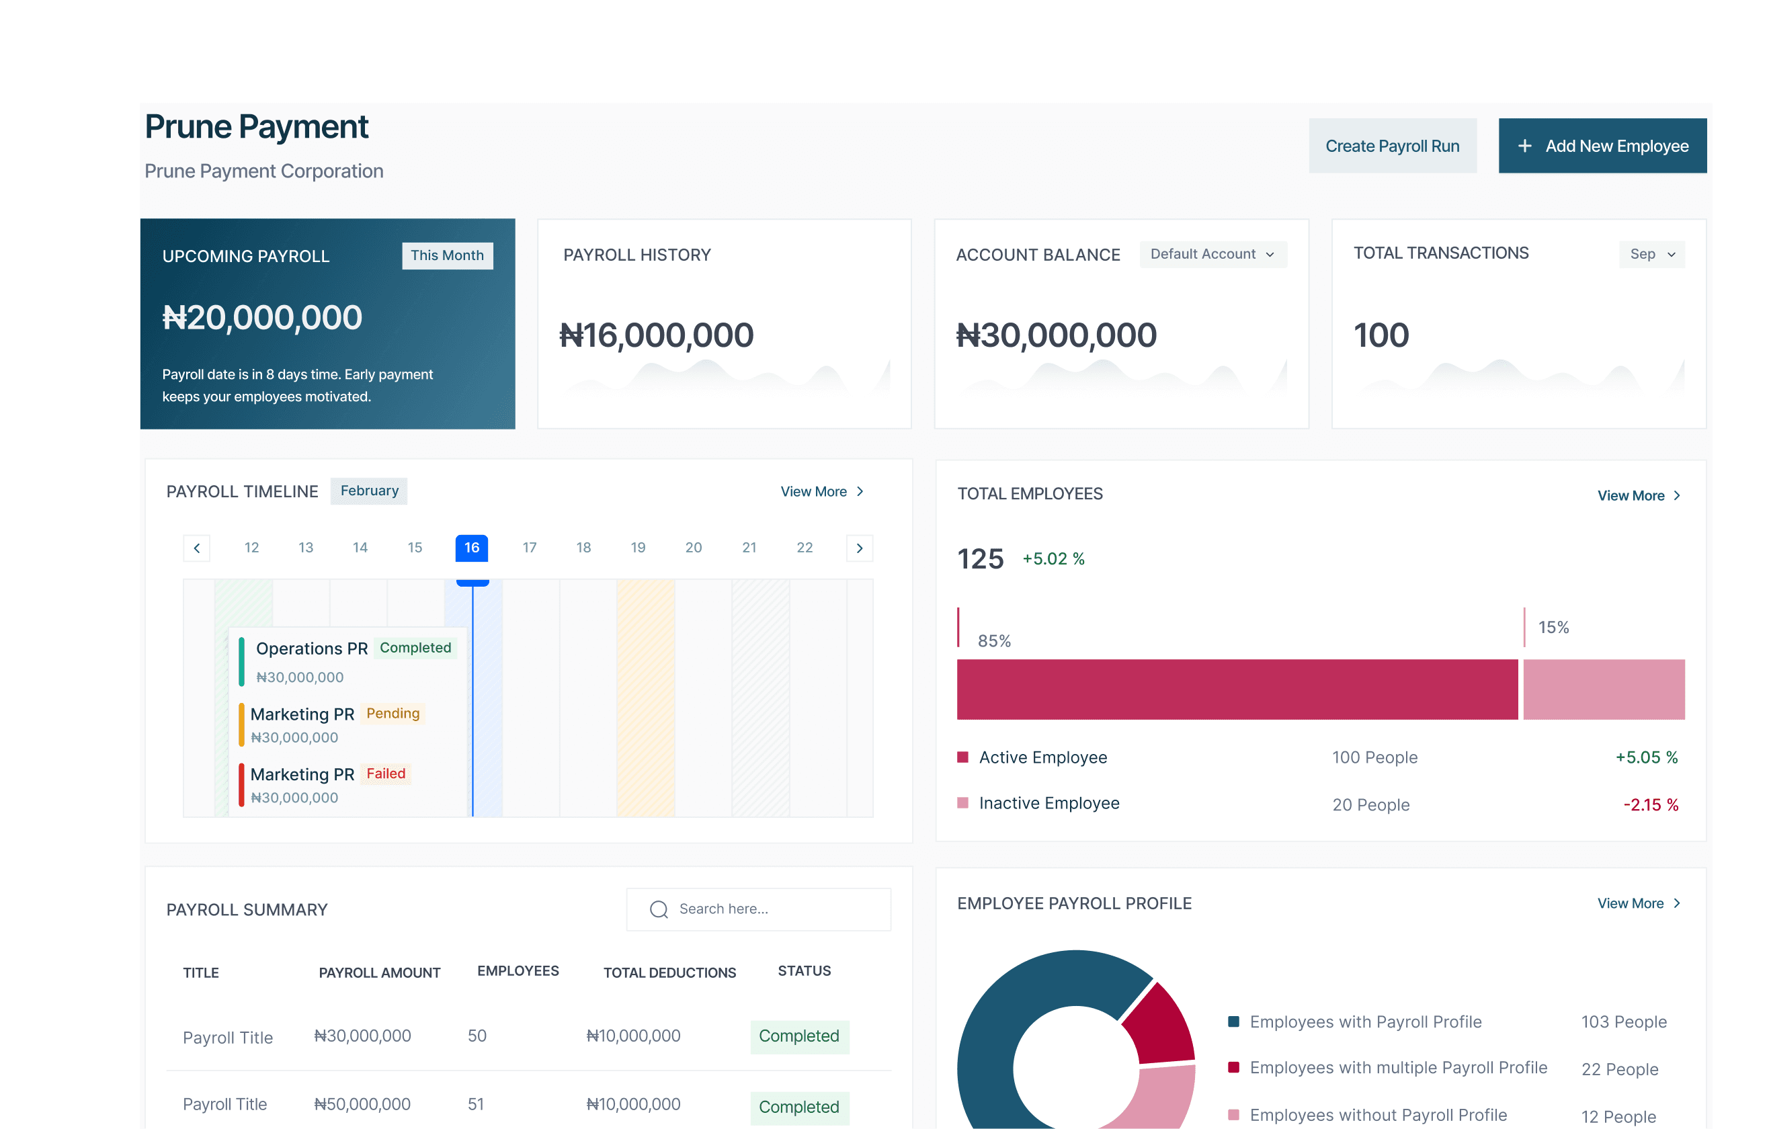This screenshot has width=1769, height=1129.
Task: Select the This Month filter tag
Action: 447,255
